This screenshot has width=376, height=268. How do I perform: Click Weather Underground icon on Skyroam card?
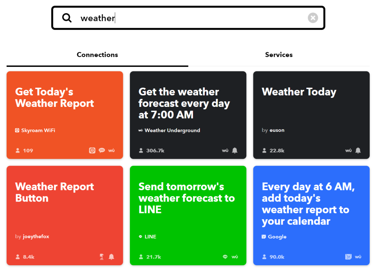tap(111, 151)
